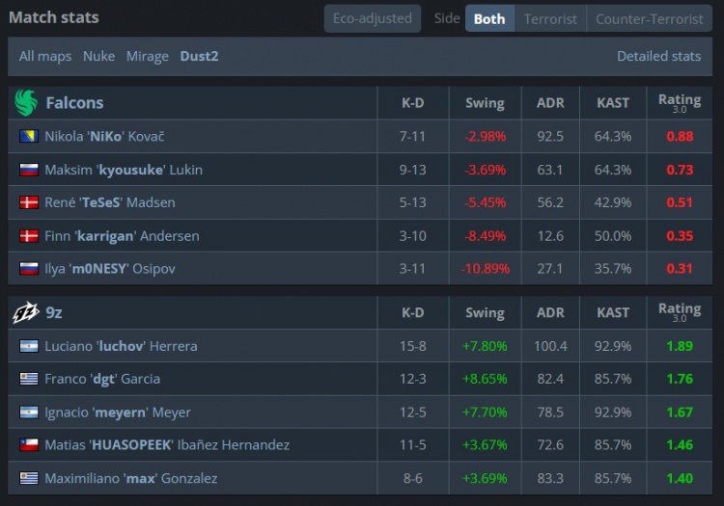
Task: Click kyousuke's 0.73 rating value
Action: tap(680, 170)
